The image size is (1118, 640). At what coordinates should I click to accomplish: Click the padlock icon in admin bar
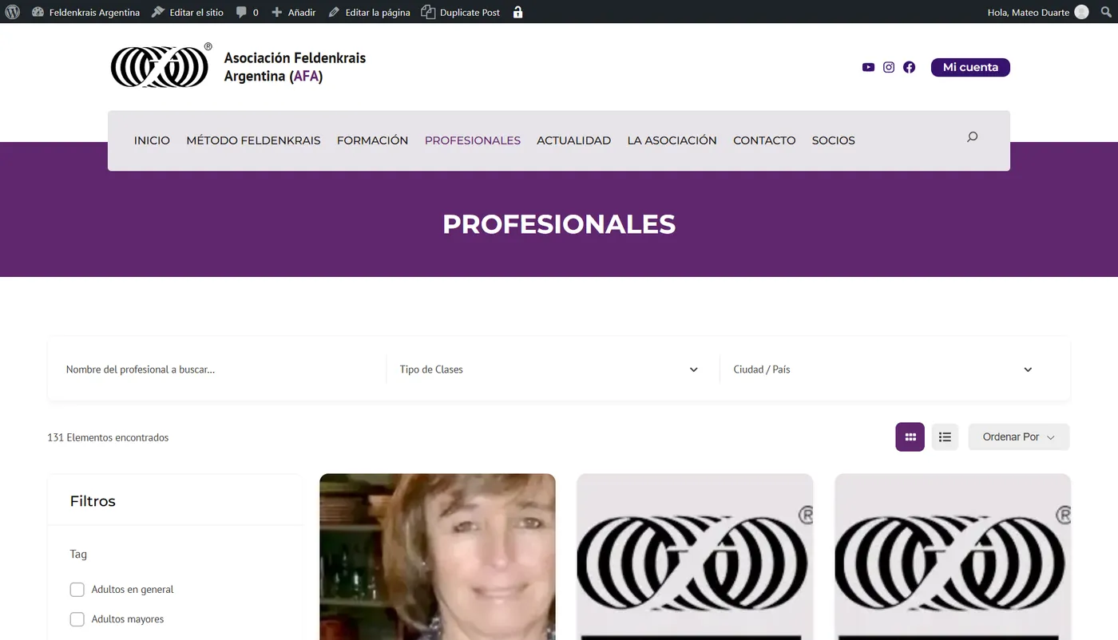point(517,12)
